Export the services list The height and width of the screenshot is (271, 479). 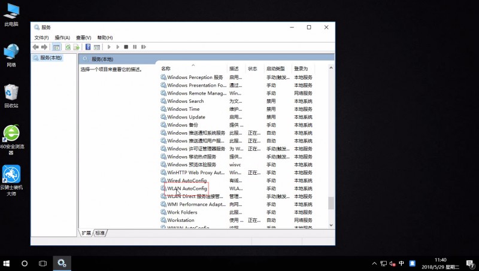pos(77,47)
